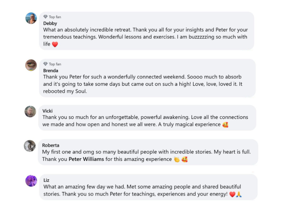Image resolution: width=281 pixels, height=211 pixels.
Task: Open Vicki's profile photo
Action: click(x=30, y=112)
